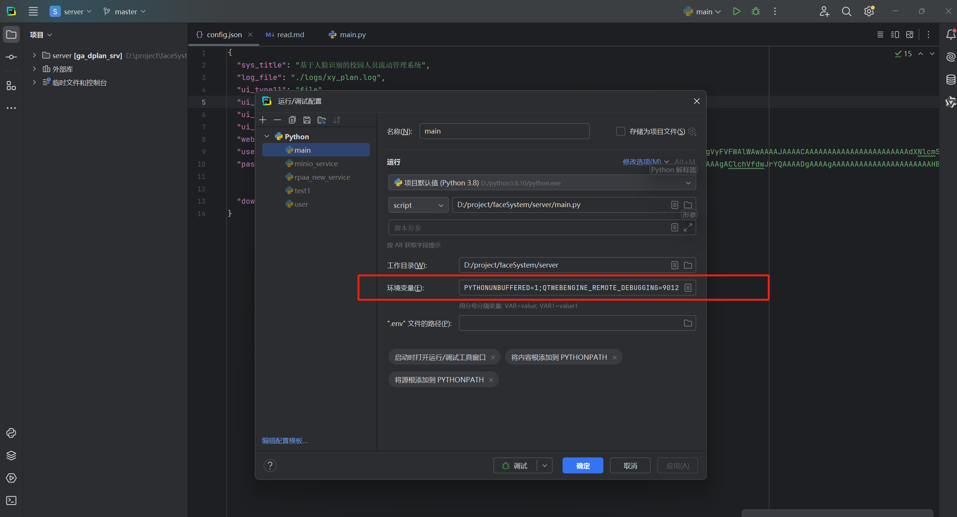
Task: Click the green Run button in top toolbar
Action: pos(736,11)
